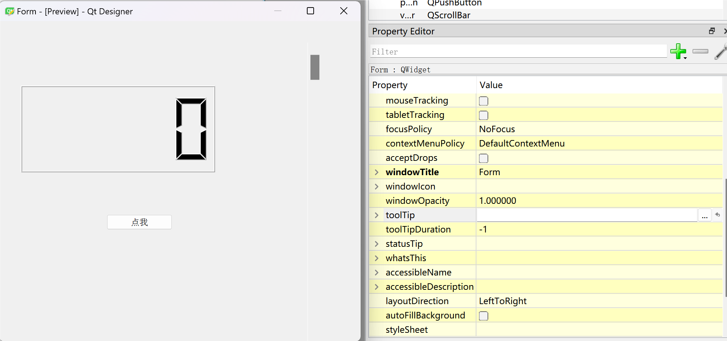Click the tabletTracking property name
Viewport: 727px width, 341px height.
(415, 115)
